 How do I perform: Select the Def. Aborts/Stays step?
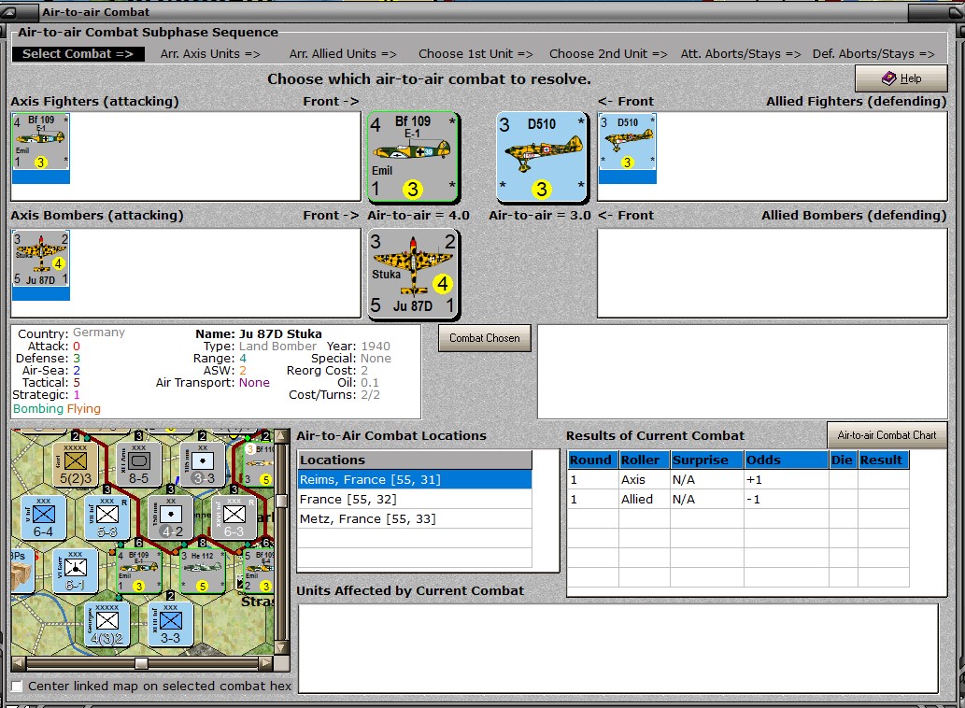873,54
